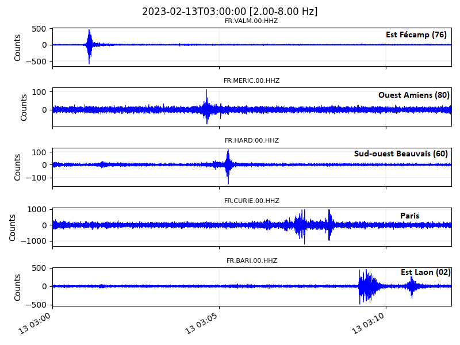Click the Paris annotation on CURIE trace

tap(409, 216)
